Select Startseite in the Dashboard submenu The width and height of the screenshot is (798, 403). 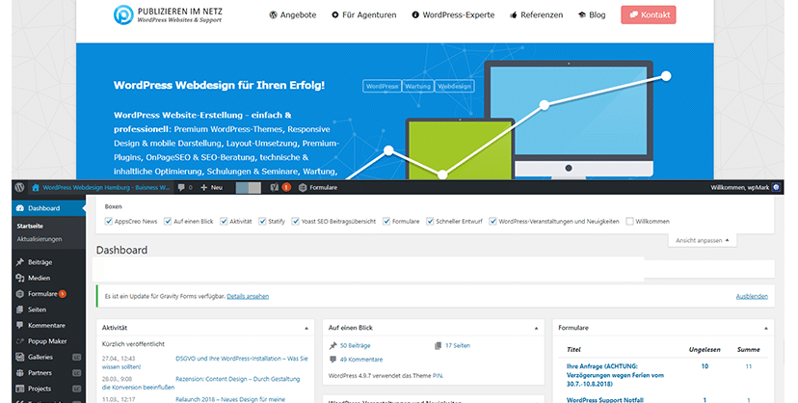point(30,226)
